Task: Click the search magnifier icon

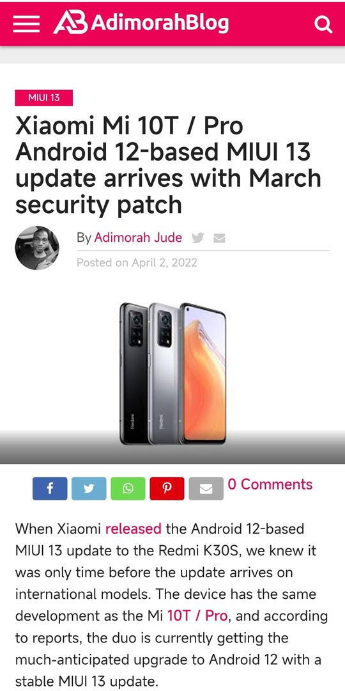Action: pos(323,25)
